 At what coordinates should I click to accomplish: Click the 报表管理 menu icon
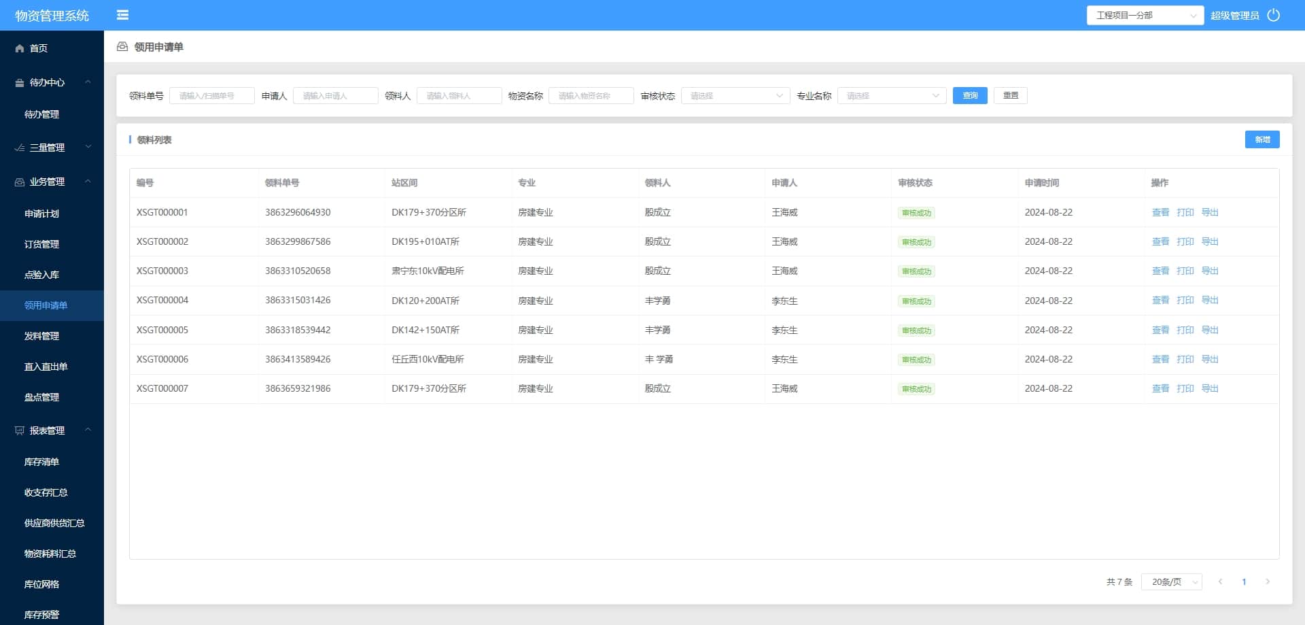(20, 430)
